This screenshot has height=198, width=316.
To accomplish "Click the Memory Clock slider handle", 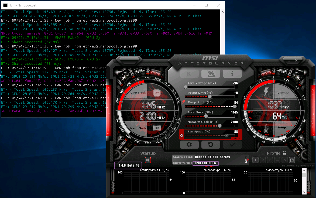I will [220, 126].
